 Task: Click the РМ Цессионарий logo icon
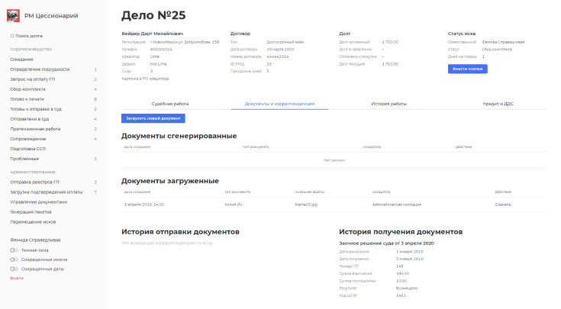coord(13,16)
